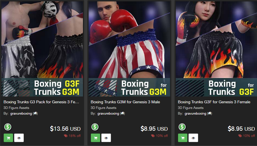Open gravureboxing store home icon under G3F
This screenshot has width=257, height=146.
click(210, 113)
